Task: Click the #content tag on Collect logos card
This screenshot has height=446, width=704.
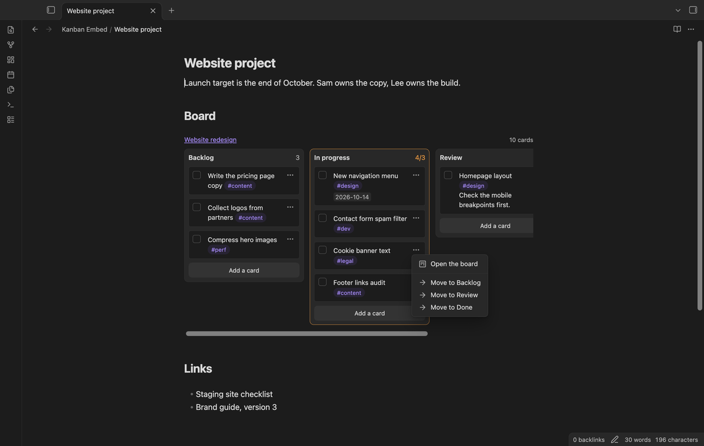Action: point(251,218)
